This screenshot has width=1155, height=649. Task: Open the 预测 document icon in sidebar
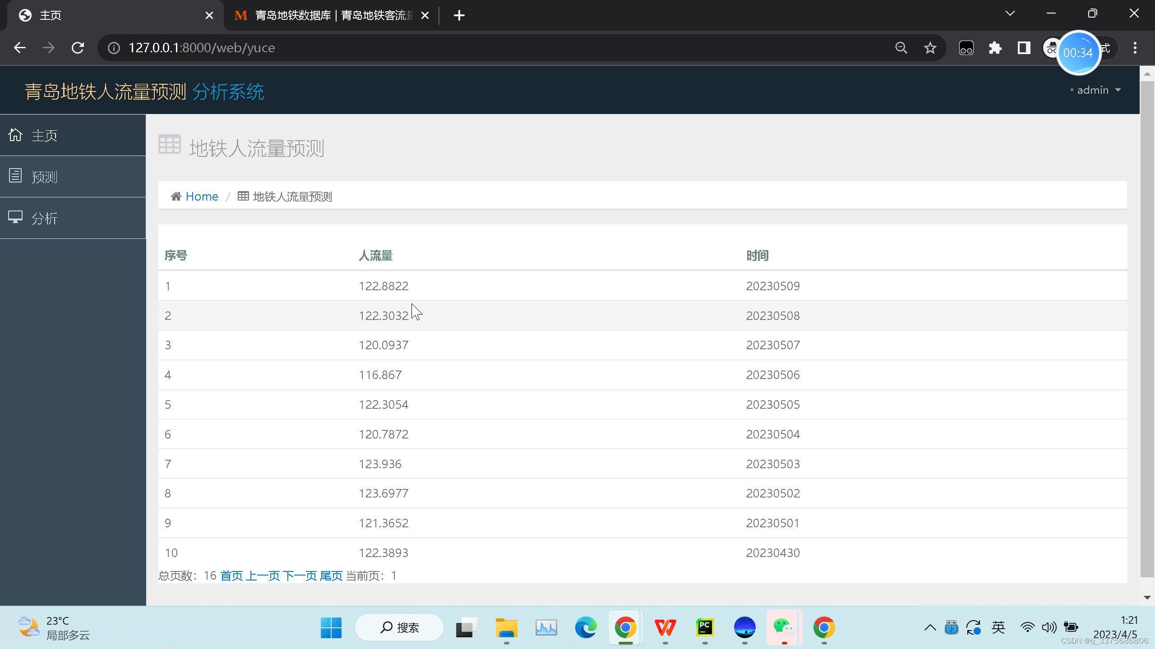point(15,176)
